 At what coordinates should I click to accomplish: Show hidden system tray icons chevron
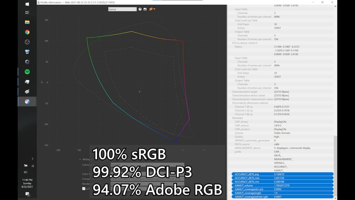pos(32,159)
